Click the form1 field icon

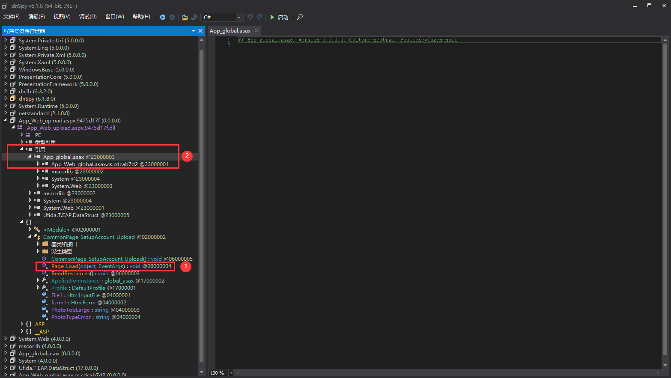[x=45, y=302]
